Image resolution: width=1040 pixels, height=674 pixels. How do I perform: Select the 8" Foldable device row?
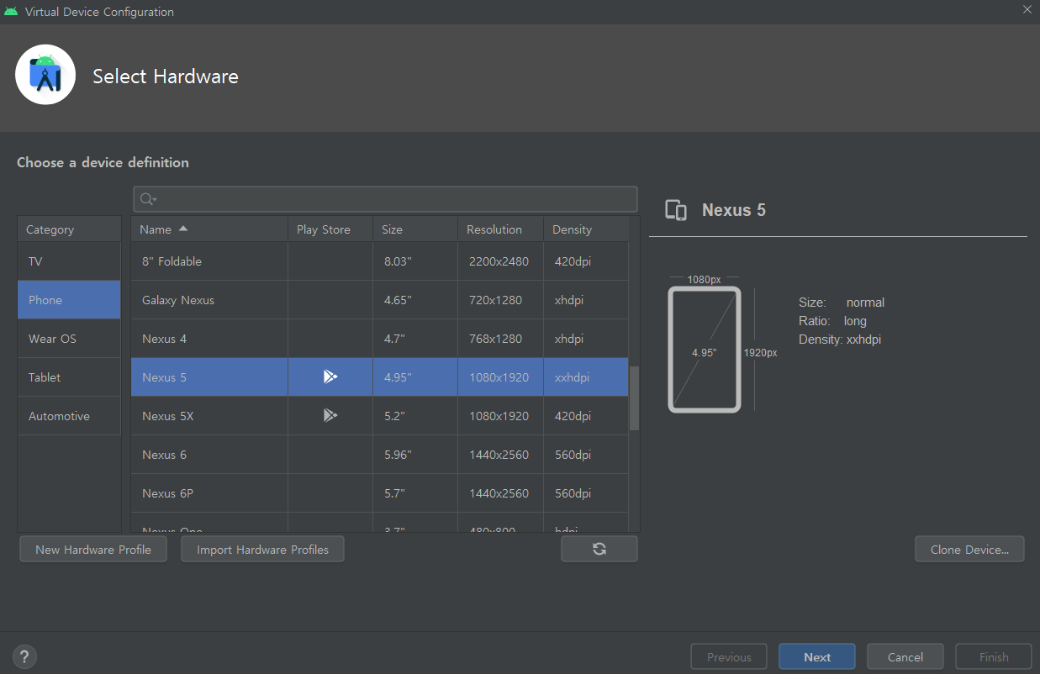[380, 261]
